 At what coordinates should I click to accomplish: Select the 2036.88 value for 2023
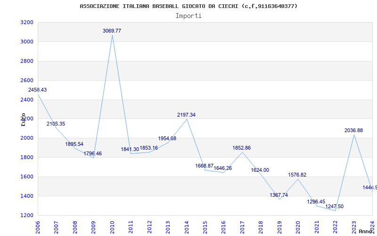click(x=354, y=131)
